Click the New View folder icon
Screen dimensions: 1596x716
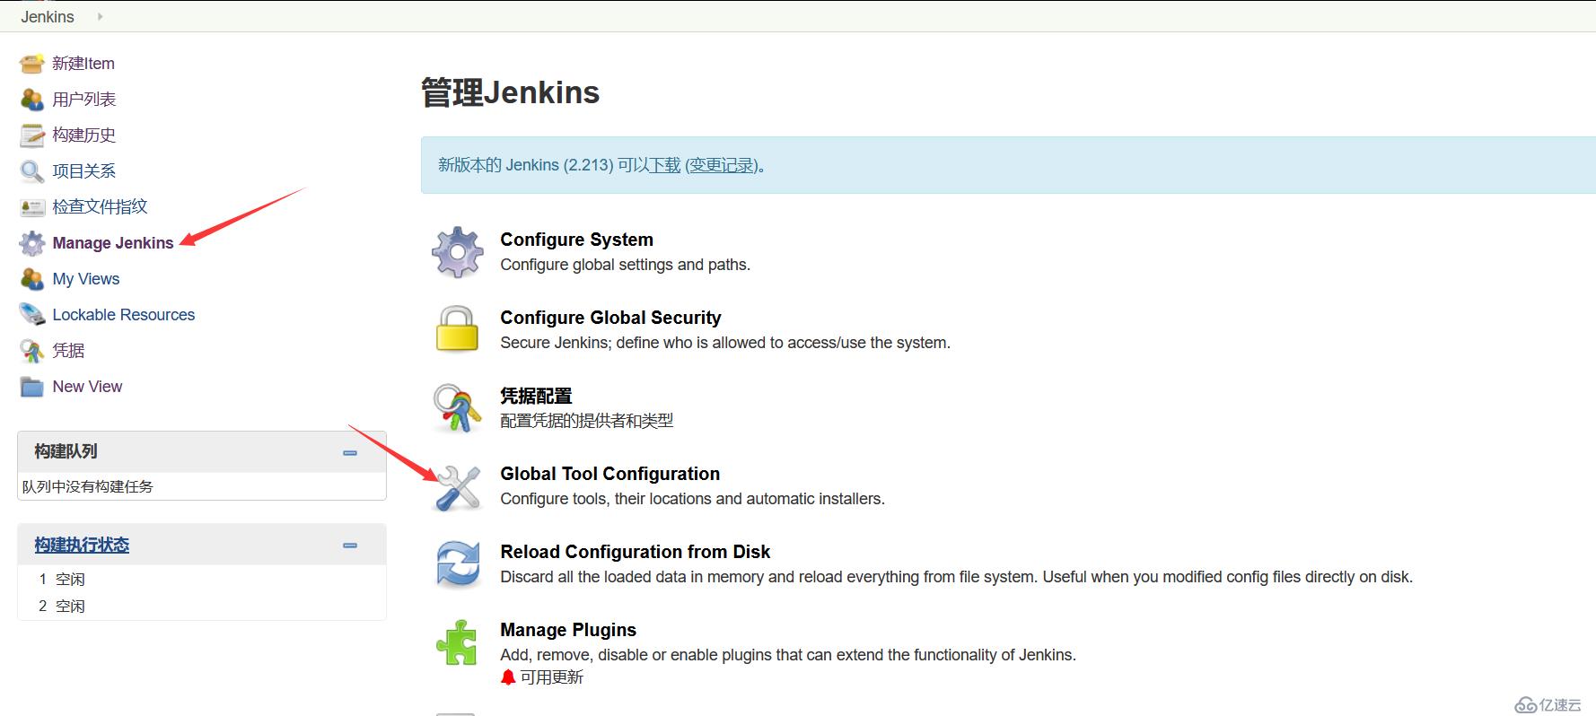coord(32,387)
